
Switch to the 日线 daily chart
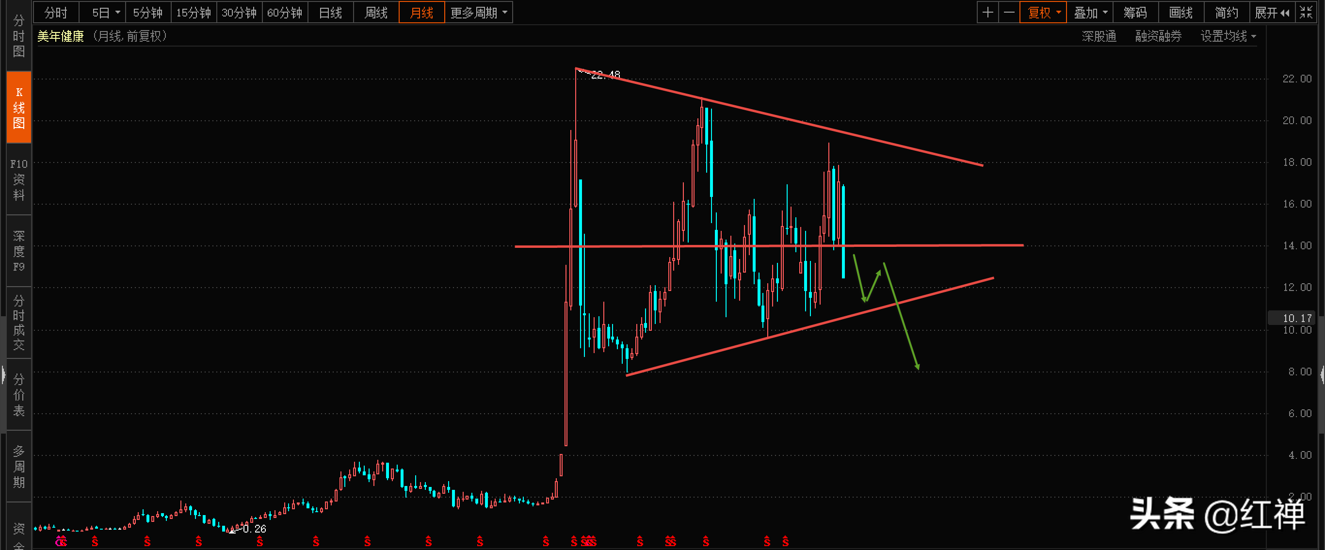point(330,12)
